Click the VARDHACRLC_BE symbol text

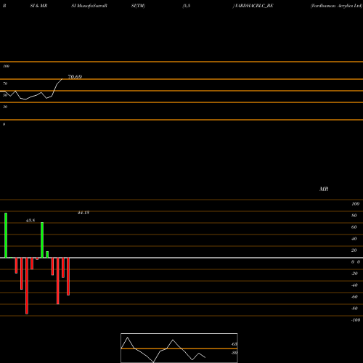tap(254, 6)
